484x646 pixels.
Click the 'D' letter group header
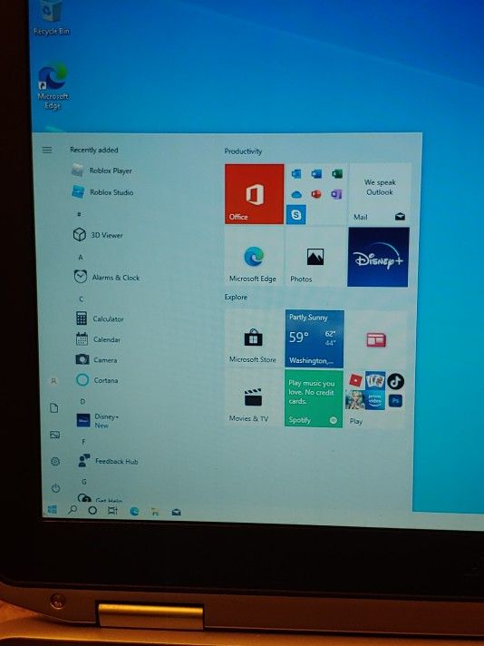[82, 401]
